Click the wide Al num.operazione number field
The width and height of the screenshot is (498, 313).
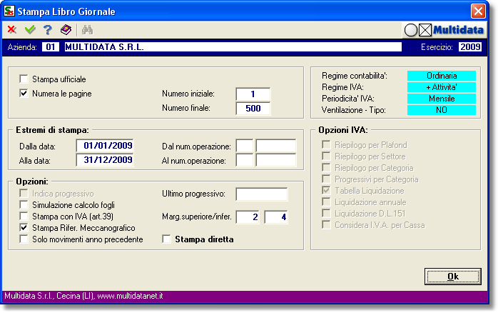(x=276, y=160)
